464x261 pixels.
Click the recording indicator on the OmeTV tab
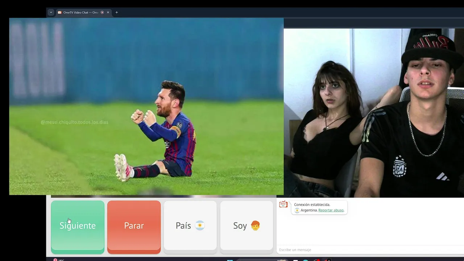tap(102, 12)
